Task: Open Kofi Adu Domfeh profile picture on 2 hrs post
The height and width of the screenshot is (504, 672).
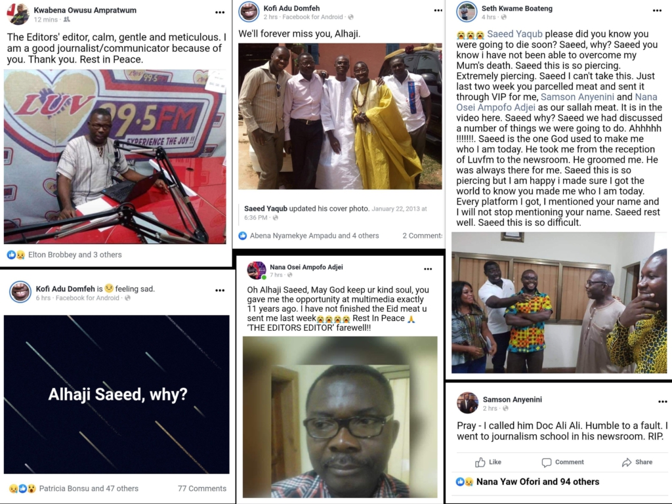Action: 249,12
